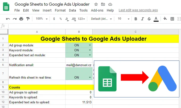Viewport: 181px width, 108px height.
Task: Open the fill color picker
Action: point(165,19)
